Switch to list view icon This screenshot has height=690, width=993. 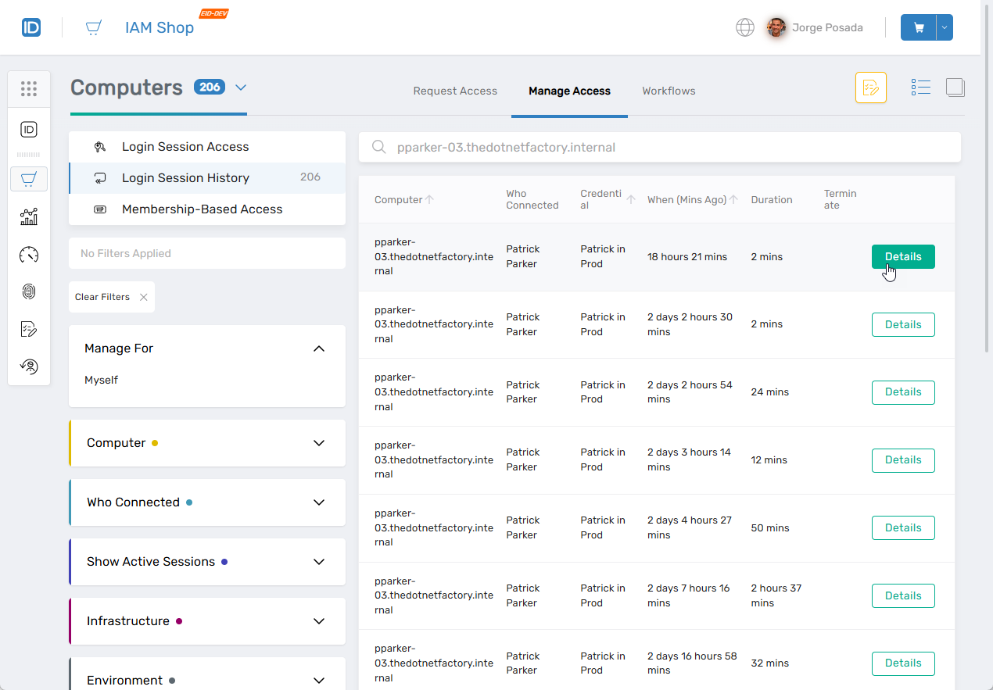(x=920, y=88)
